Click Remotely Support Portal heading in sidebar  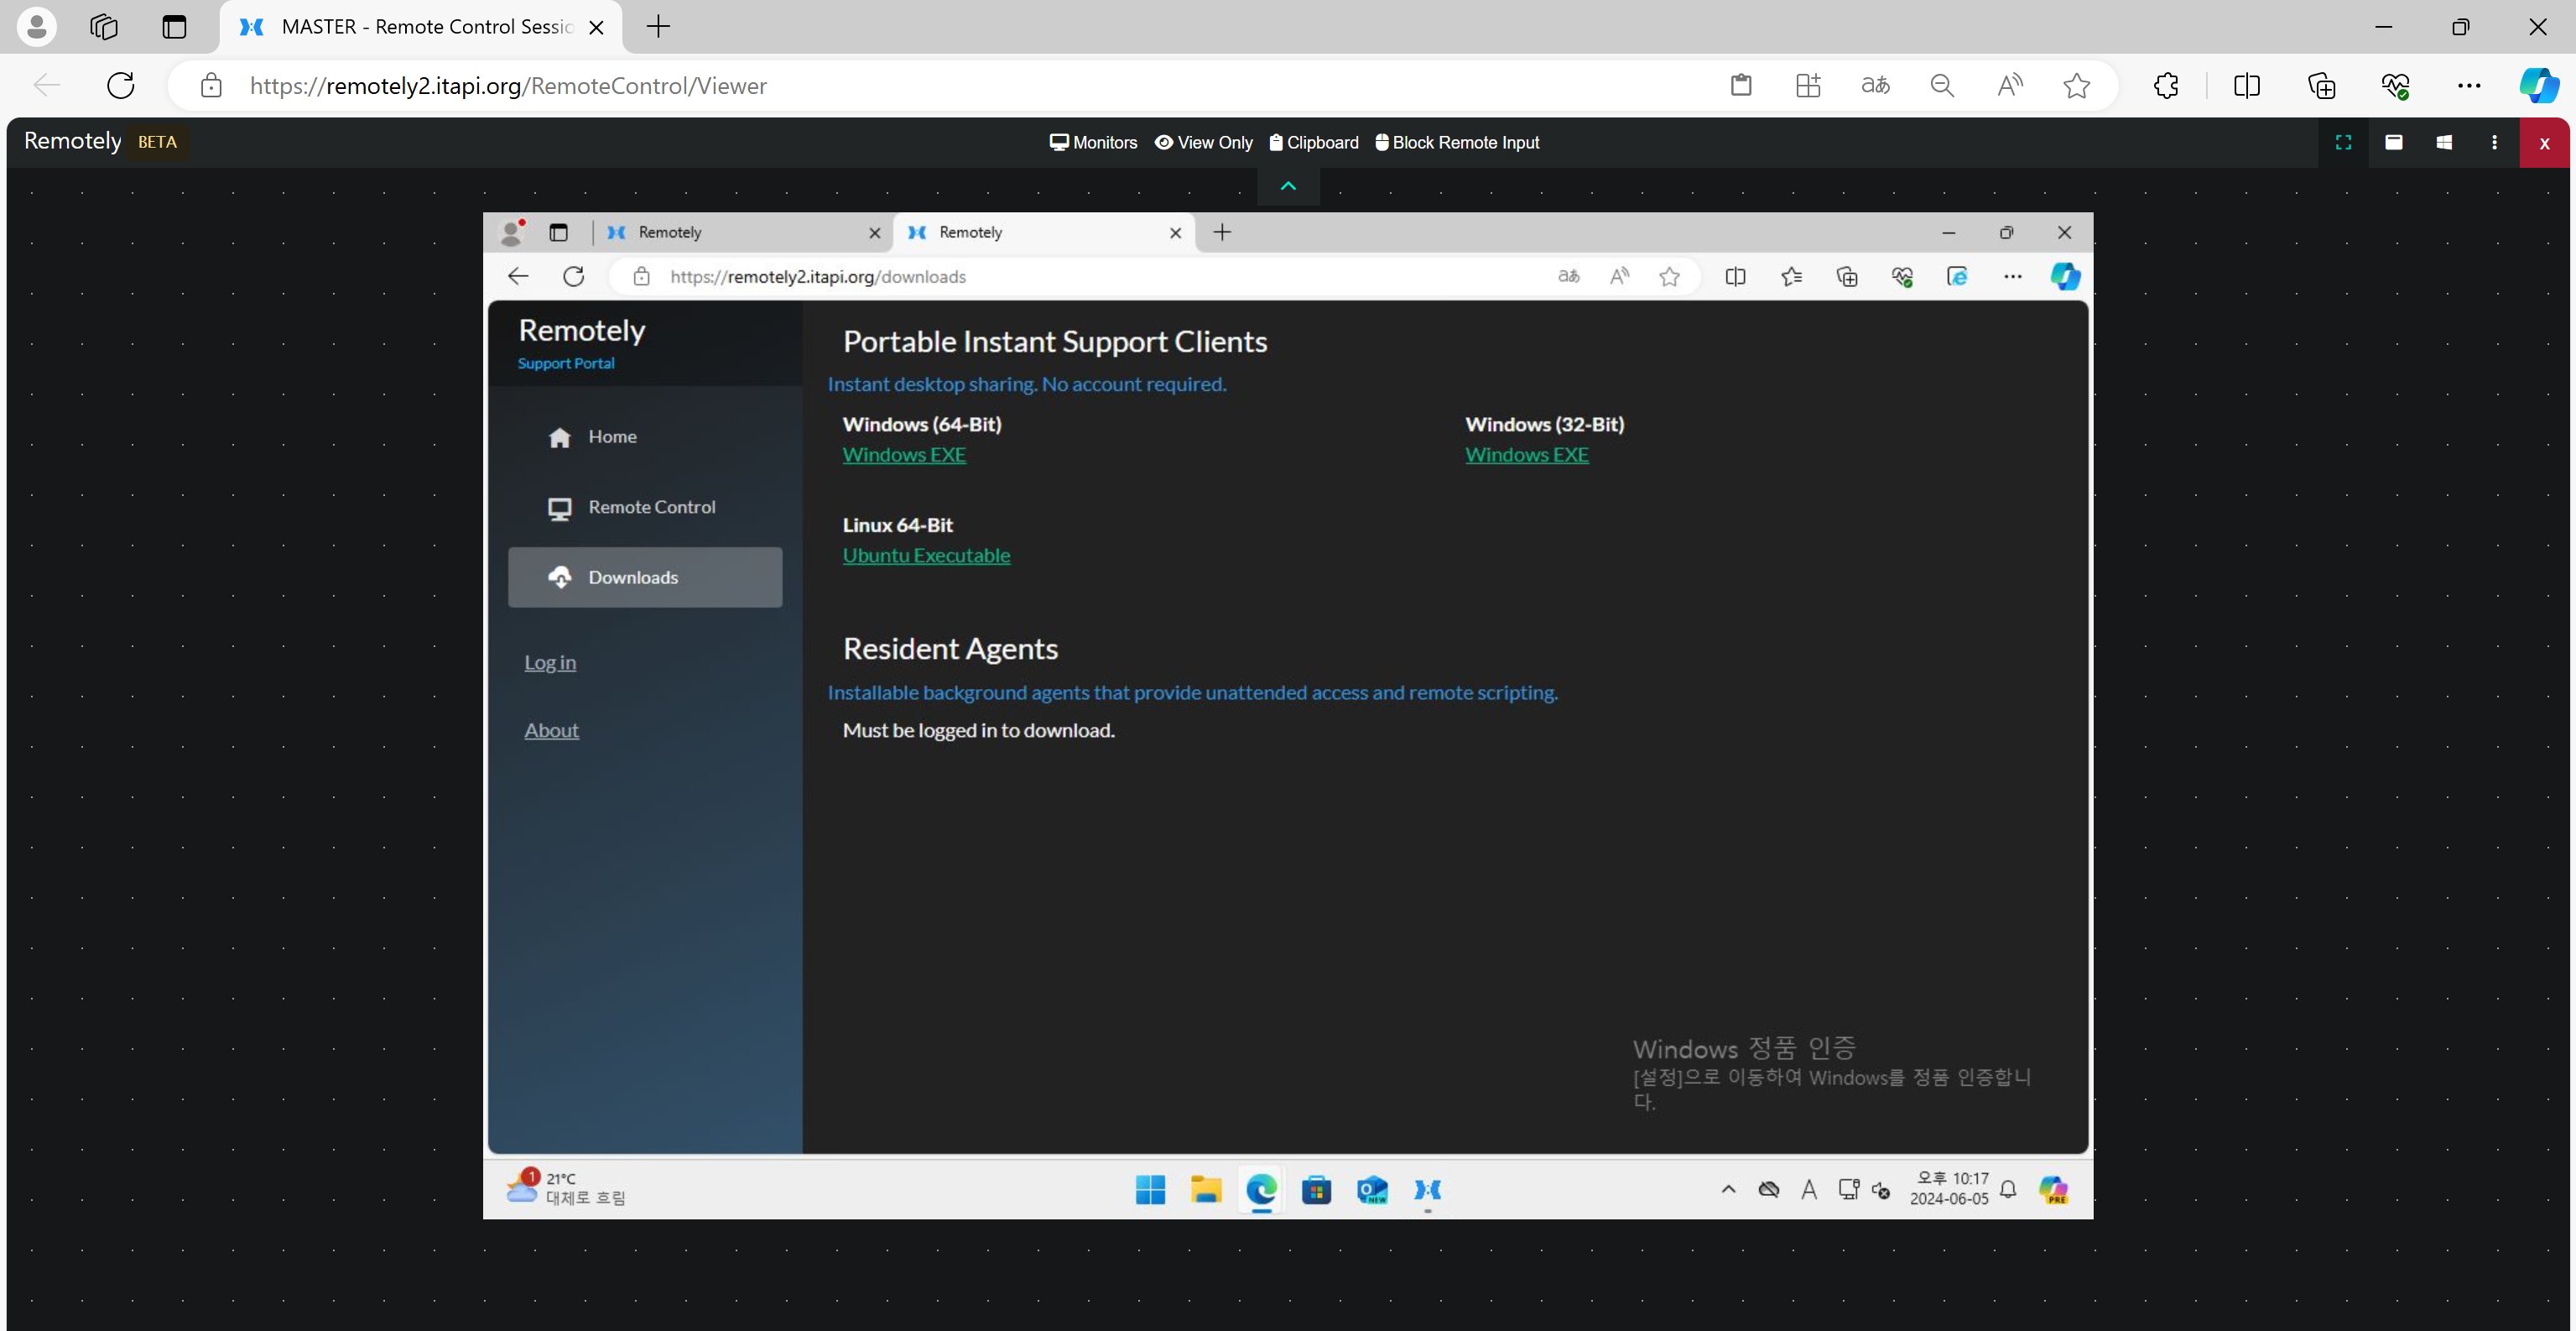(x=581, y=343)
